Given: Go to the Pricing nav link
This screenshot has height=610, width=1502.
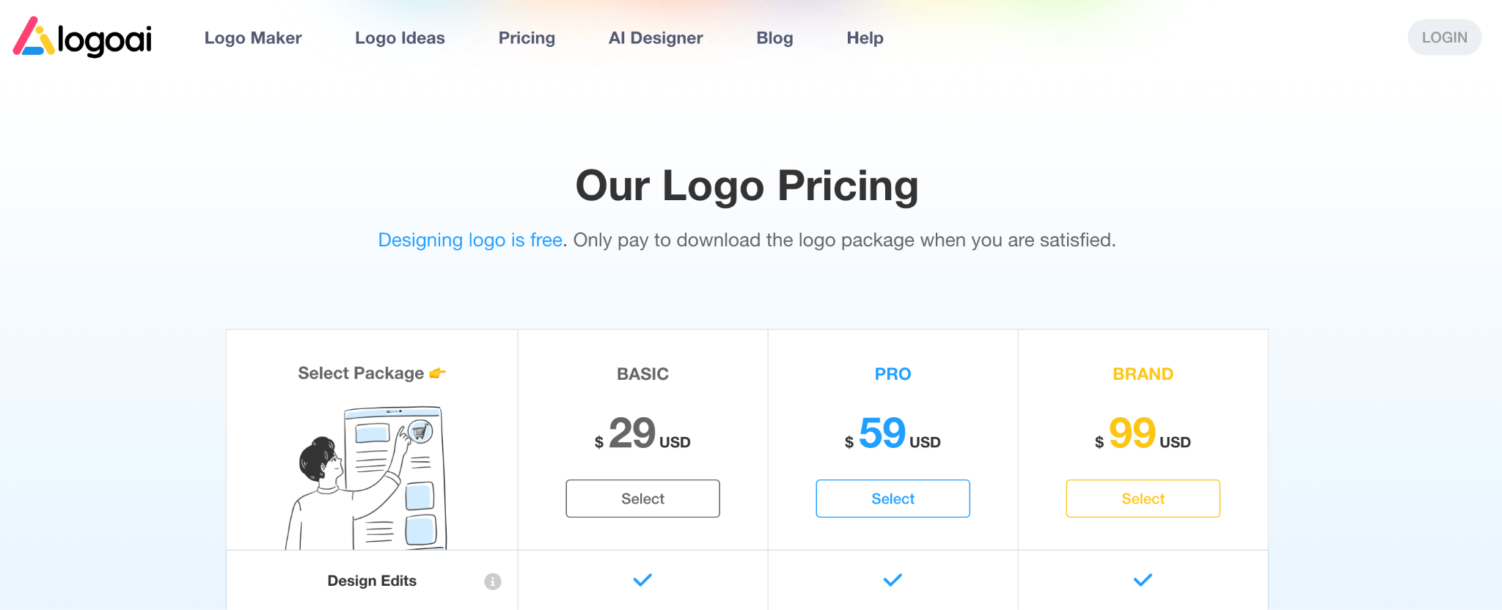Looking at the screenshot, I should tap(527, 38).
